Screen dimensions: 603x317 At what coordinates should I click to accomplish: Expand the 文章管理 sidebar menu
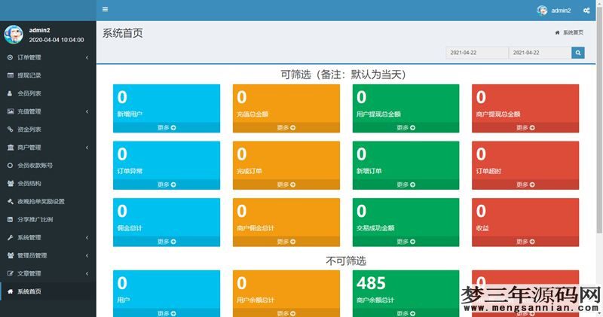tap(48, 273)
